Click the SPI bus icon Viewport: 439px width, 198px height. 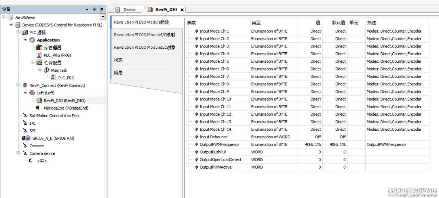(25, 131)
